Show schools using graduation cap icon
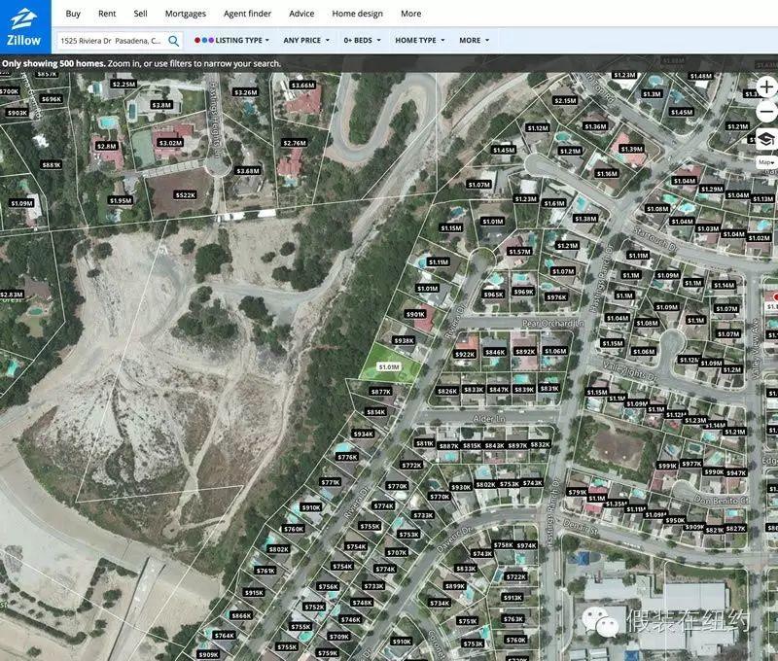 point(766,138)
